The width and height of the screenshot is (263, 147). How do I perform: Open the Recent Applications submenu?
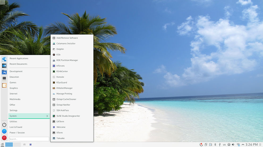(x=28, y=58)
